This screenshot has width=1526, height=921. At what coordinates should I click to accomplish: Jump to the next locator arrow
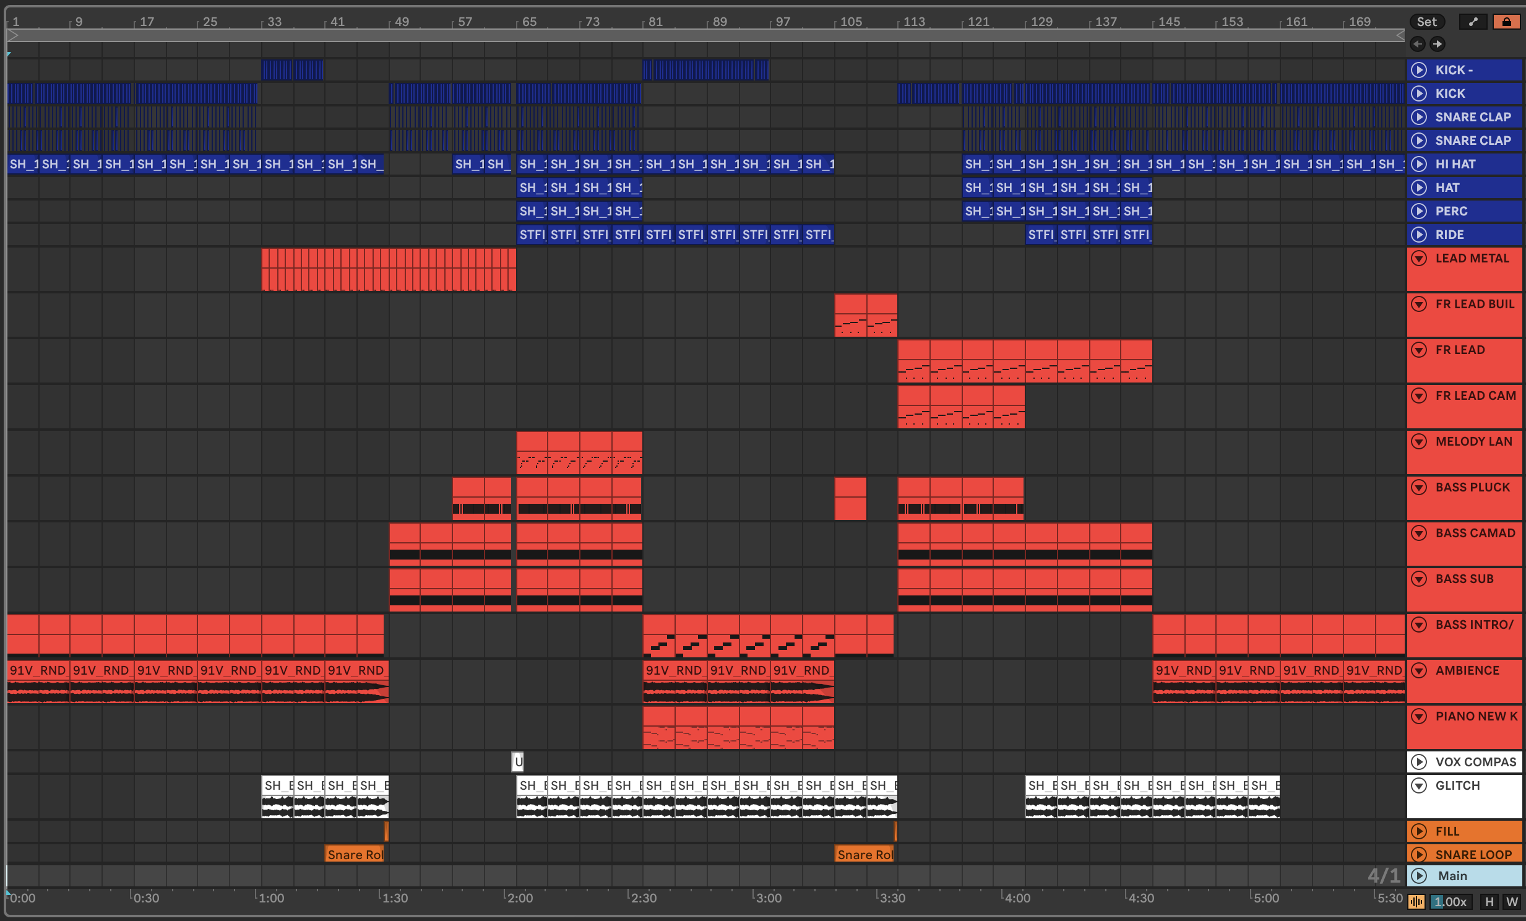click(1438, 44)
